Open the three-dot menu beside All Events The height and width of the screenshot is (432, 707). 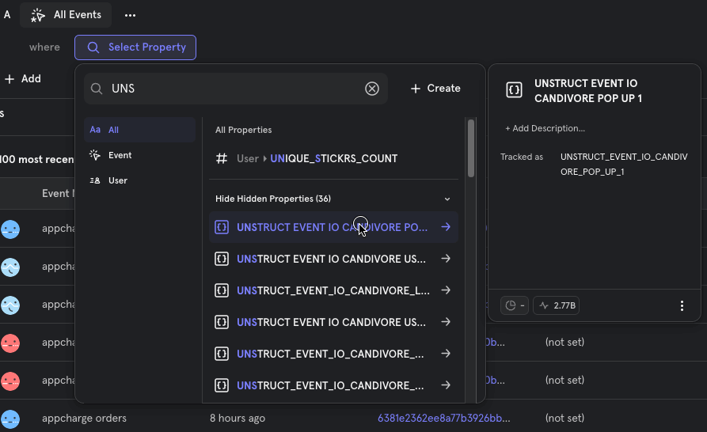coord(130,15)
